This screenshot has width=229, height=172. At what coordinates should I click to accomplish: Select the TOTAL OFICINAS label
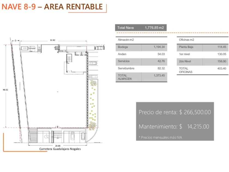click(186, 70)
